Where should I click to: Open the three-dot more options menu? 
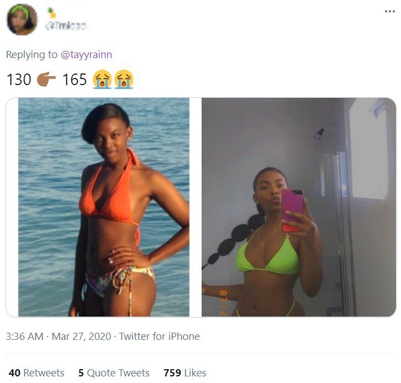click(x=390, y=11)
